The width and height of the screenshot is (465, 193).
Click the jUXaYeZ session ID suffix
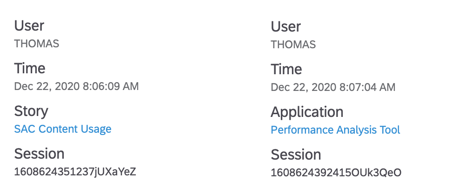click(115, 172)
